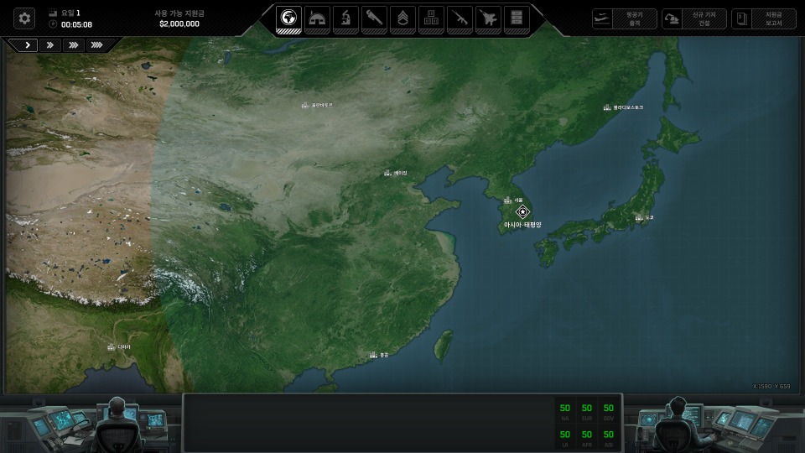Image resolution: width=805 pixels, height=453 pixels.
Task: Click the 신규 기지 건설 build base button
Action: (x=693, y=19)
